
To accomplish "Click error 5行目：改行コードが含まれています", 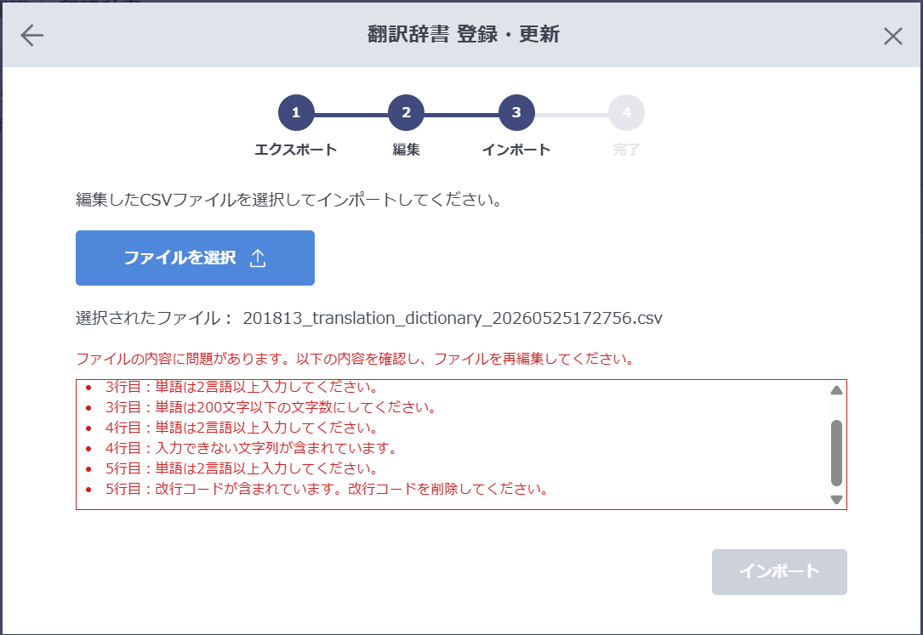I will click(x=327, y=489).
